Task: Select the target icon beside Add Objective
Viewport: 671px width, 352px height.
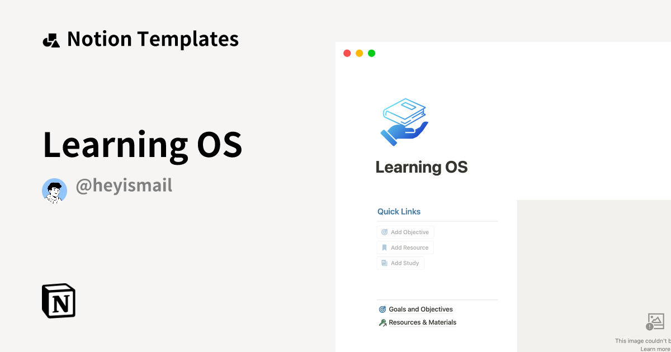Action: [384, 231]
